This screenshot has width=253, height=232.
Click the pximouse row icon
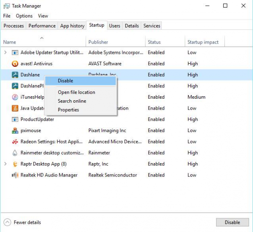coord(15,130)
